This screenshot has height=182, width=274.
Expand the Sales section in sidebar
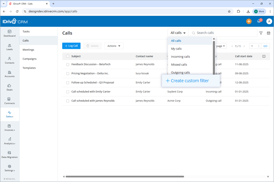[x=9, y=115]
